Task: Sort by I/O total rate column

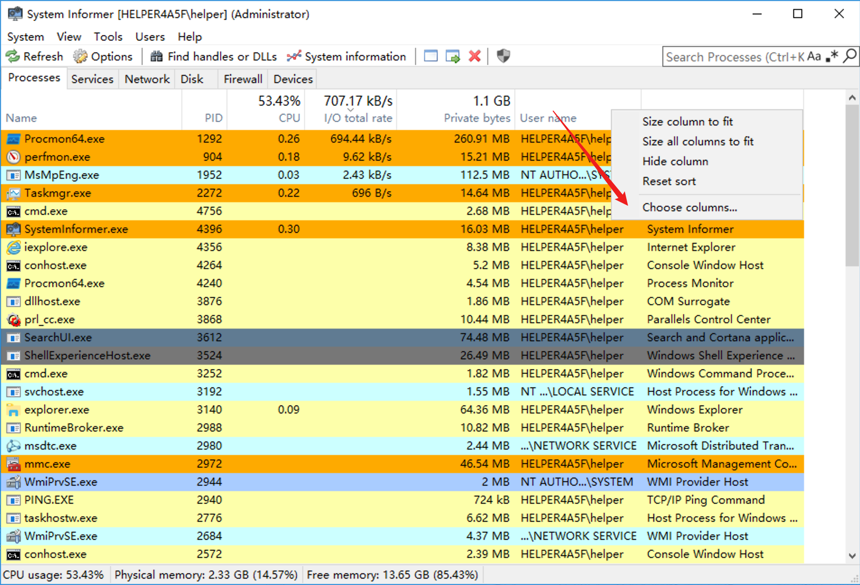Action: 358,118
